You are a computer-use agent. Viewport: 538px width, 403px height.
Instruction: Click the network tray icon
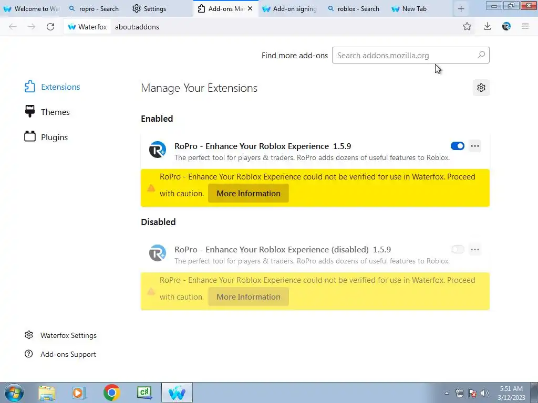(459, 393)
